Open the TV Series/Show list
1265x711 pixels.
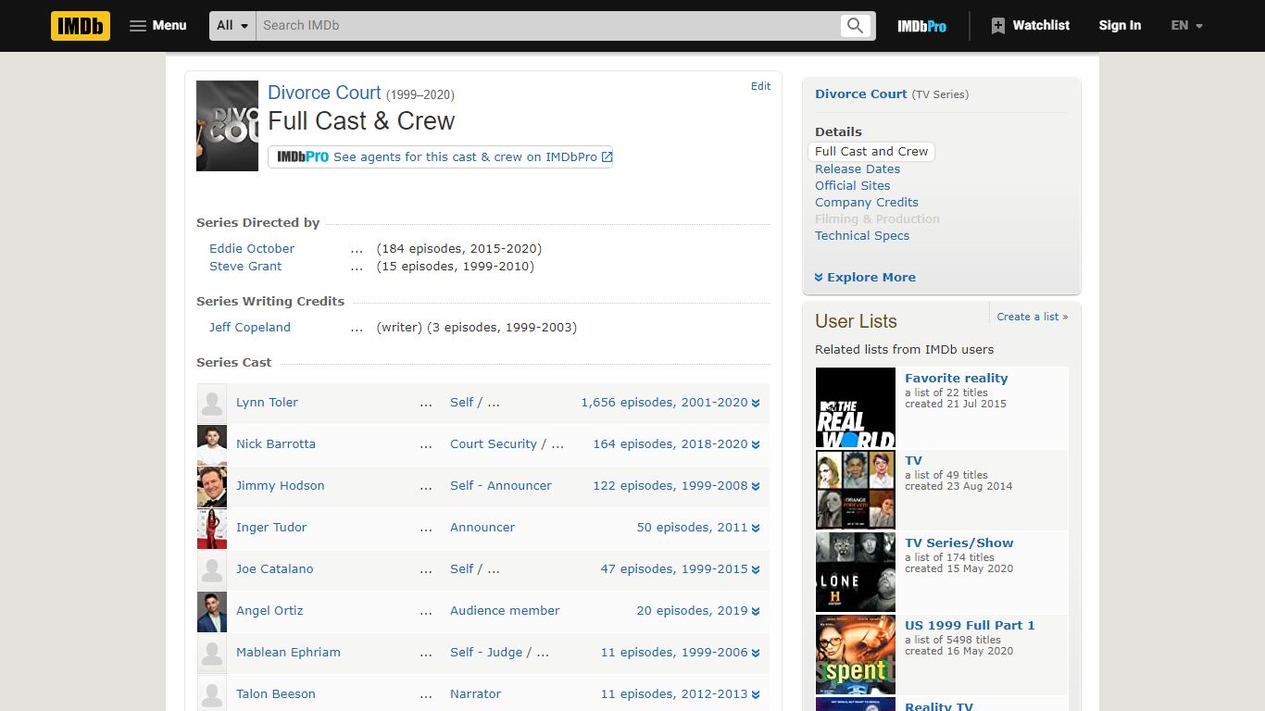[959, 543]
